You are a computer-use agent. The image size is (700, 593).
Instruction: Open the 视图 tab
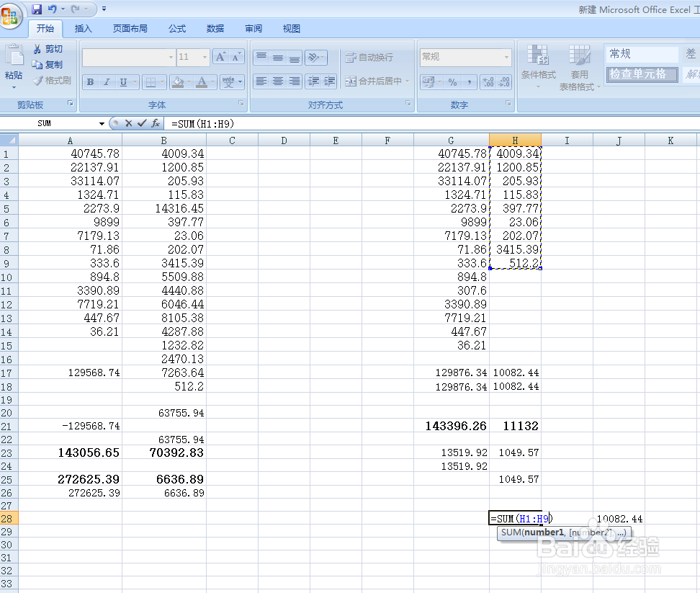click(292, 29)
